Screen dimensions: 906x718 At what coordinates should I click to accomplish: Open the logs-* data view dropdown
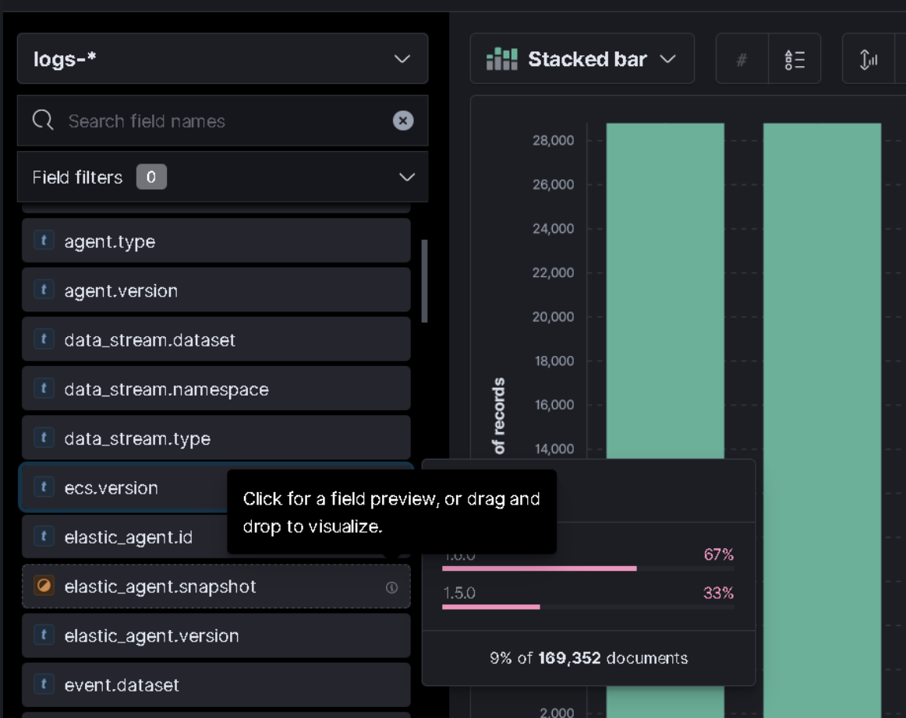pyautogui.click(x=222, y=59)
